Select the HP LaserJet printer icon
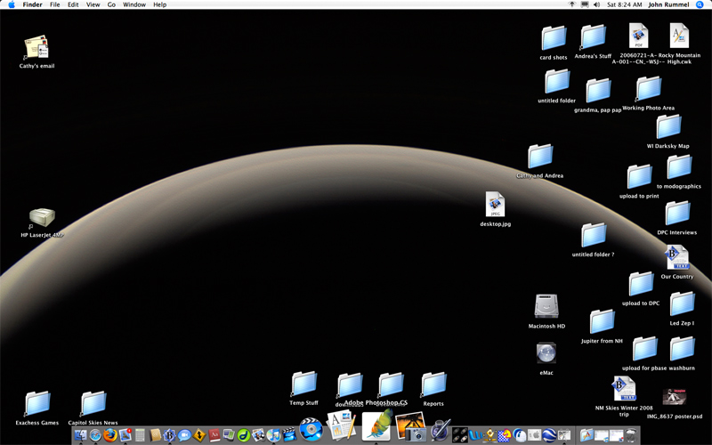 pos(42,217)
